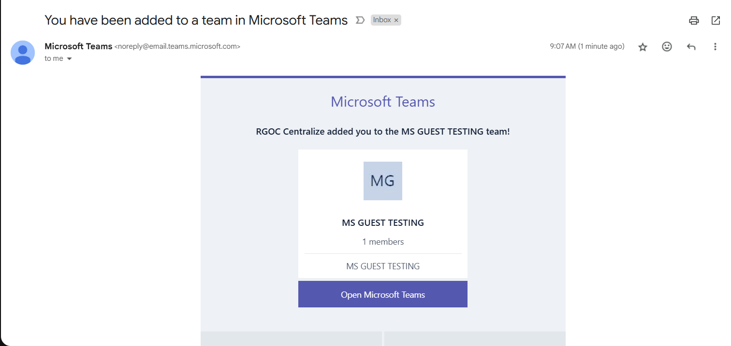This screenshot has height=346, width=731.
Task: Click the sender name Microsoft Teams
Action: 78,46
